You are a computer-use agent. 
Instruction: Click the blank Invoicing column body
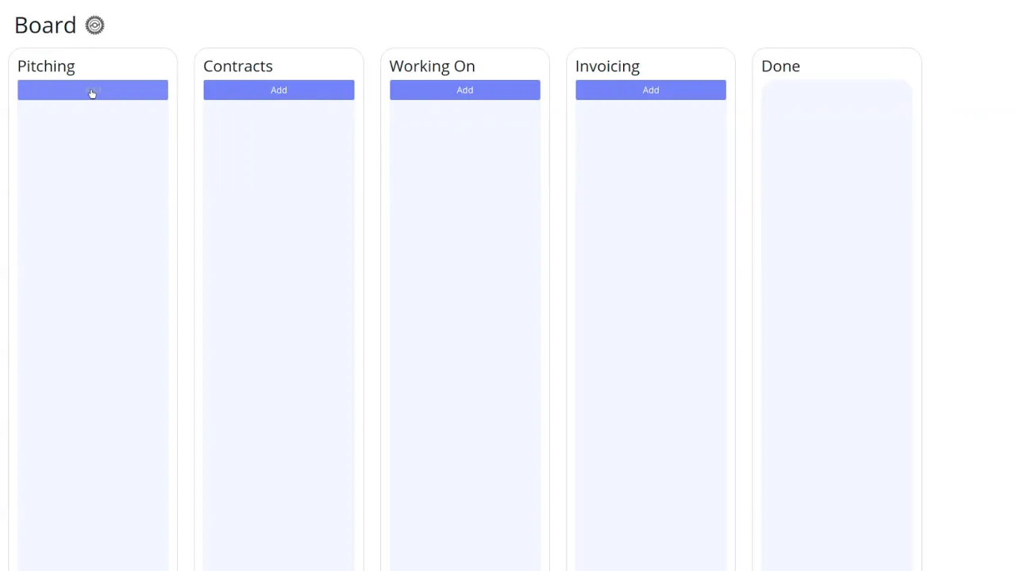point(650,317)
